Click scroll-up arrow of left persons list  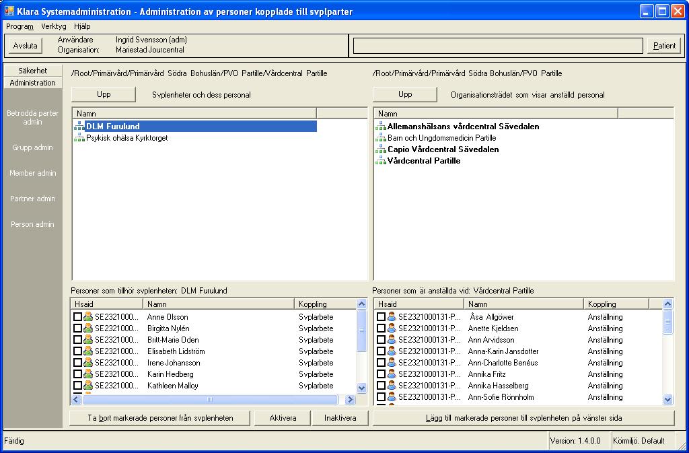point(361,304)
